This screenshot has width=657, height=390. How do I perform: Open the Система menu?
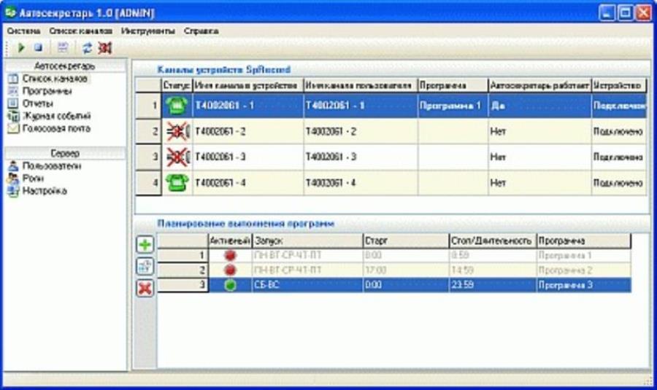tap(23, 31)
